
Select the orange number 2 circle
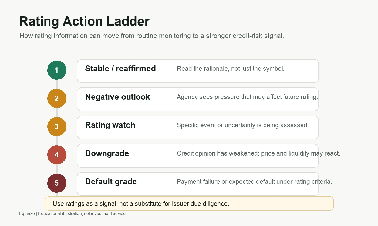click(x=57, y=98)
